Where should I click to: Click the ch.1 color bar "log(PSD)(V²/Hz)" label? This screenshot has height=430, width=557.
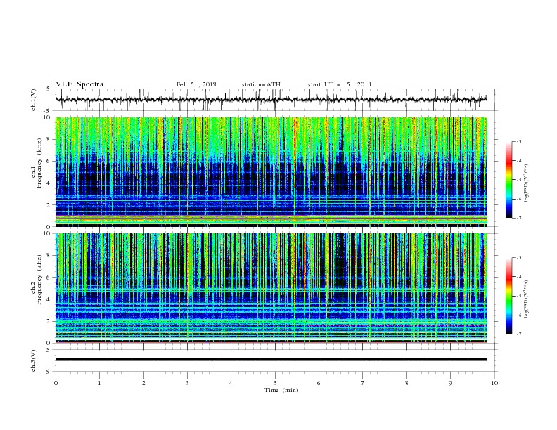527,183
